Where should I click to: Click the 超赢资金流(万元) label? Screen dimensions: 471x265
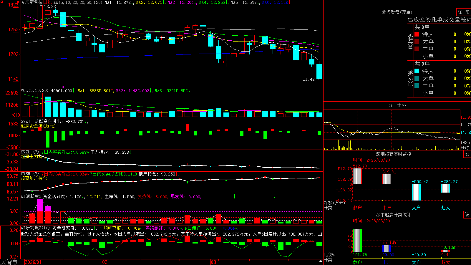point(38,126)
